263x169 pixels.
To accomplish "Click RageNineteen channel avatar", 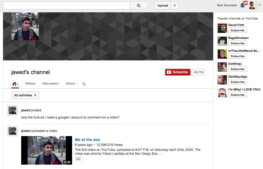I will pyautogui.click(x=222, y=41).
